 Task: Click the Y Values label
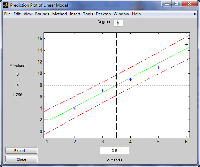17,66
